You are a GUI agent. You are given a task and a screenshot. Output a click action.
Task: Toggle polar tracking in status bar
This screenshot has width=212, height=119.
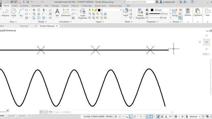coord(134,116)
